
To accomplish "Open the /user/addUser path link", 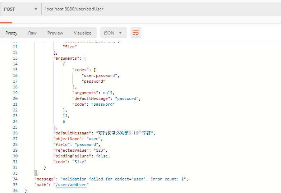I will (71, 185).
